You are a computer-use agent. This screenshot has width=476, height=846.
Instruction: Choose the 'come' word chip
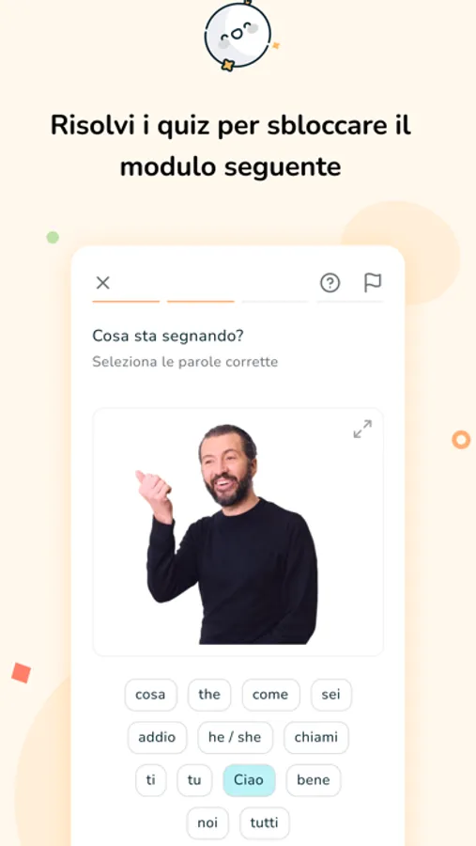(270, 695)
